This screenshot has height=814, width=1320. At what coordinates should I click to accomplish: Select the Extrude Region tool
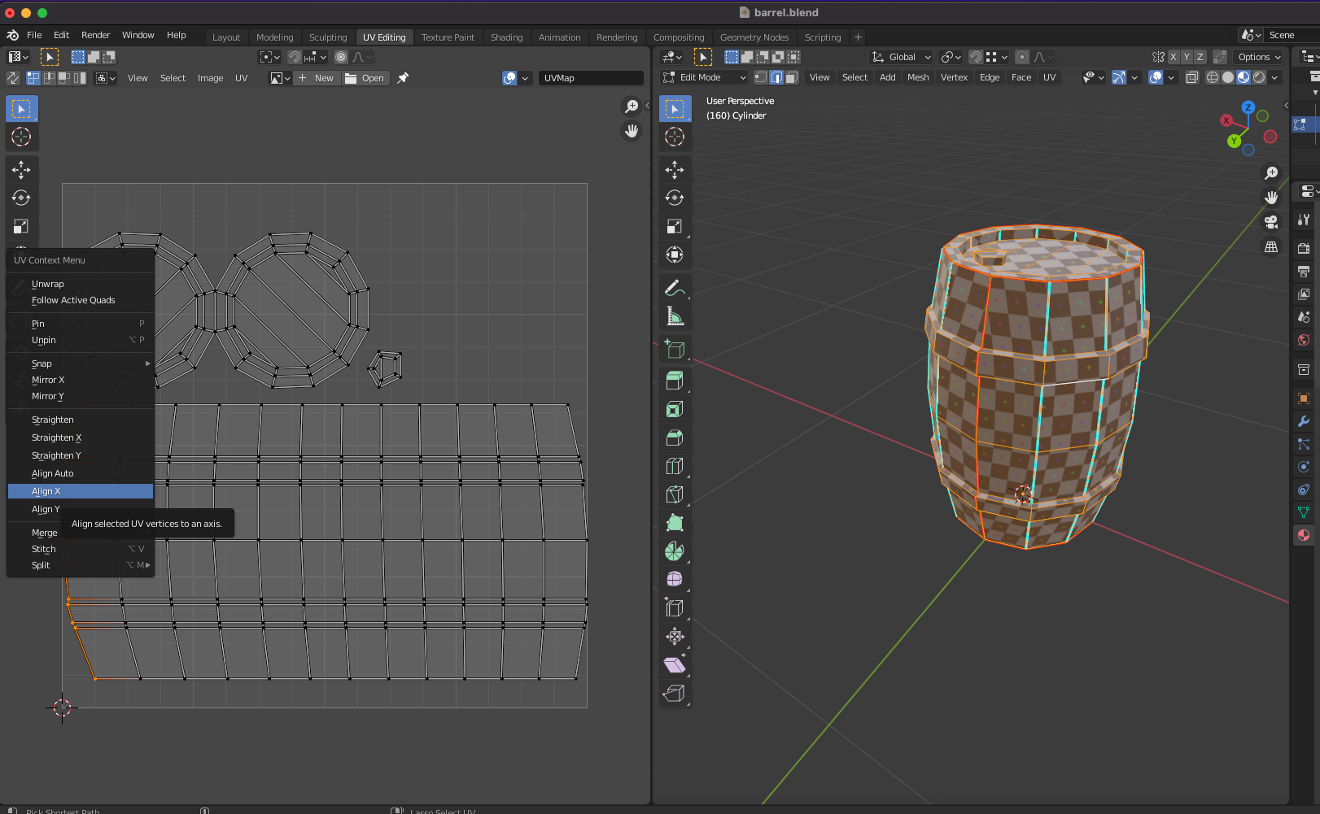pyautogui.click(x=674, y=381)
